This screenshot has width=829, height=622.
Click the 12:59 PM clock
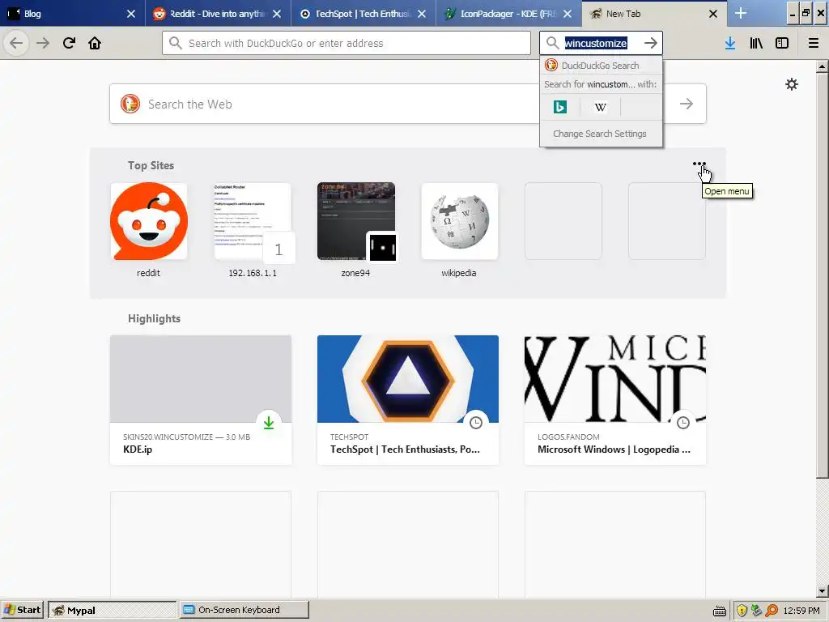(x=801, y=611)
